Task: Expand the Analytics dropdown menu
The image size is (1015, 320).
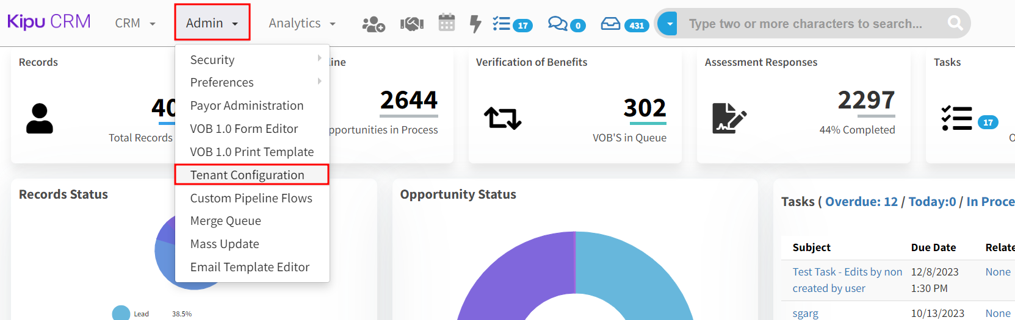Action: 302,23
